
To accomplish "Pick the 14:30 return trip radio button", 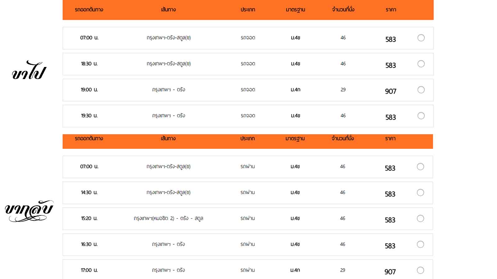I will [420, 193].
